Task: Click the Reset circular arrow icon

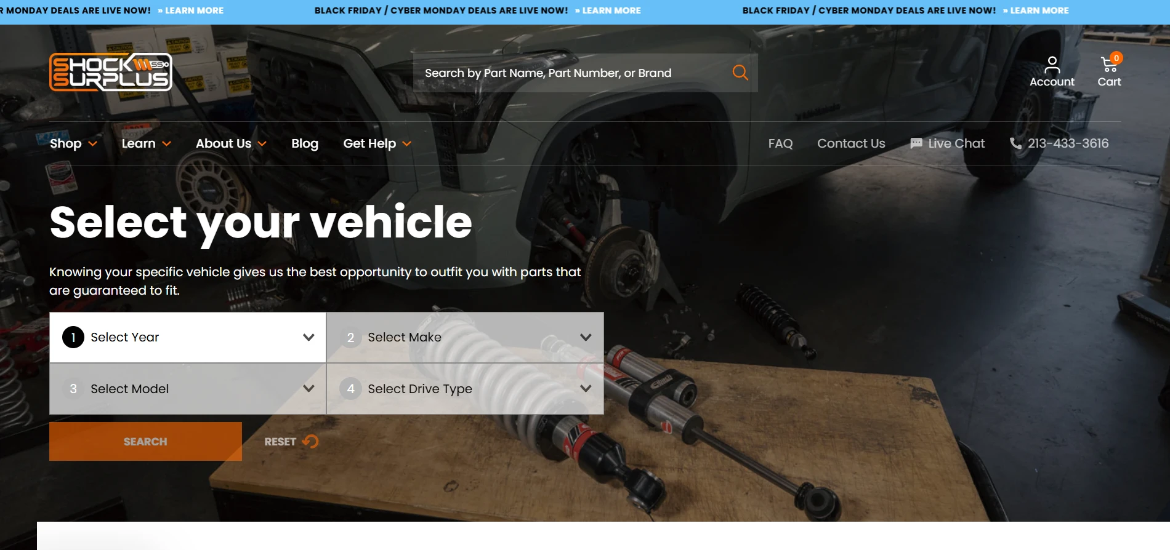Action: tap(310, 442)
